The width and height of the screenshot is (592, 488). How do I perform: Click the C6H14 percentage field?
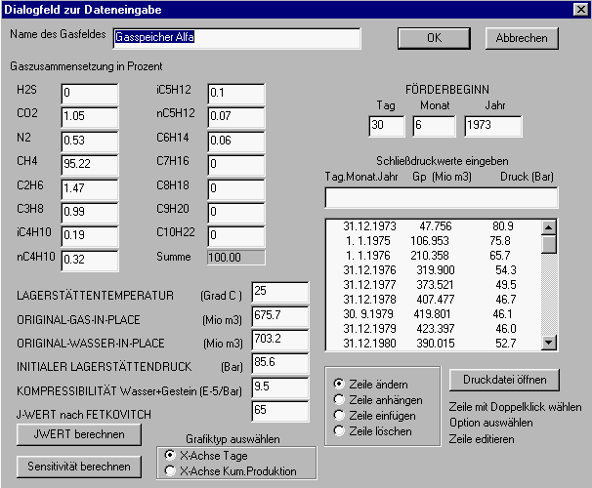point(236,142)
